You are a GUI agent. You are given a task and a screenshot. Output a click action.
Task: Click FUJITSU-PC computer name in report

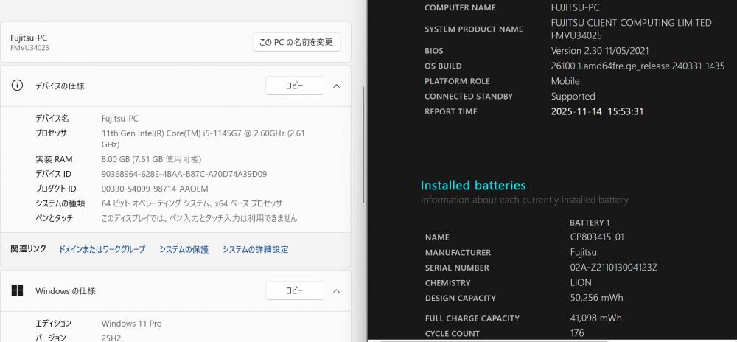coord(576,7)
